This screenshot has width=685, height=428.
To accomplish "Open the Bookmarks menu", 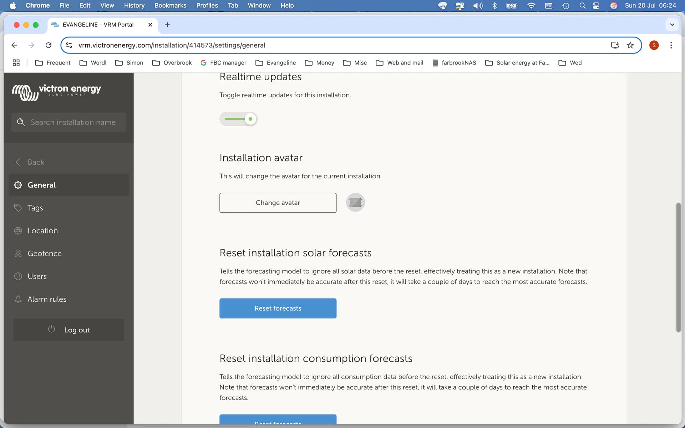I will point(170,5).
